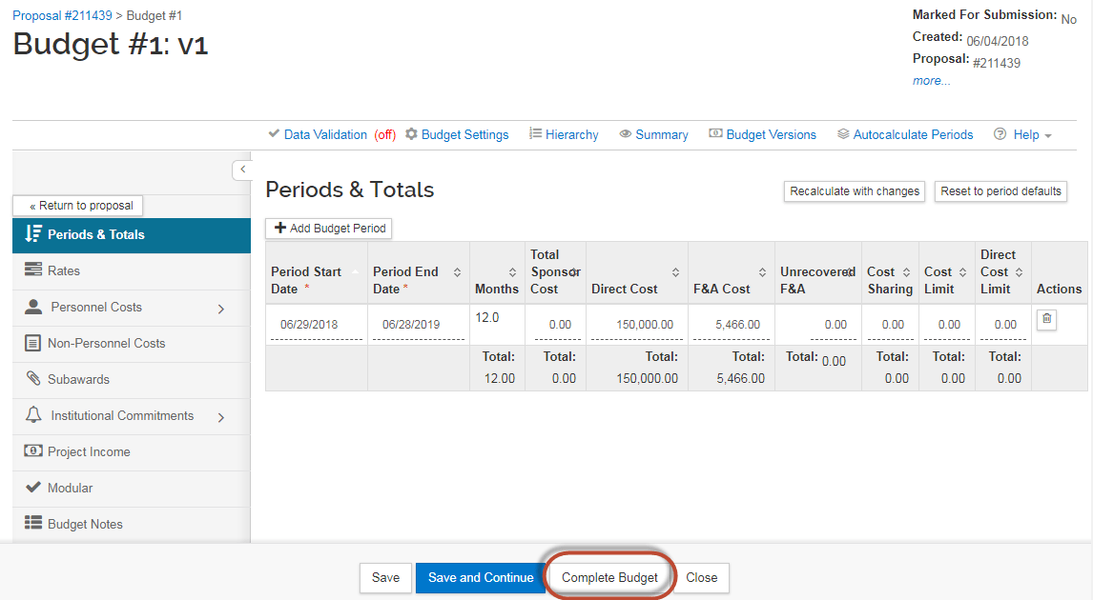Open the Project Income section
1093x600 pixels.
point(132,452)
